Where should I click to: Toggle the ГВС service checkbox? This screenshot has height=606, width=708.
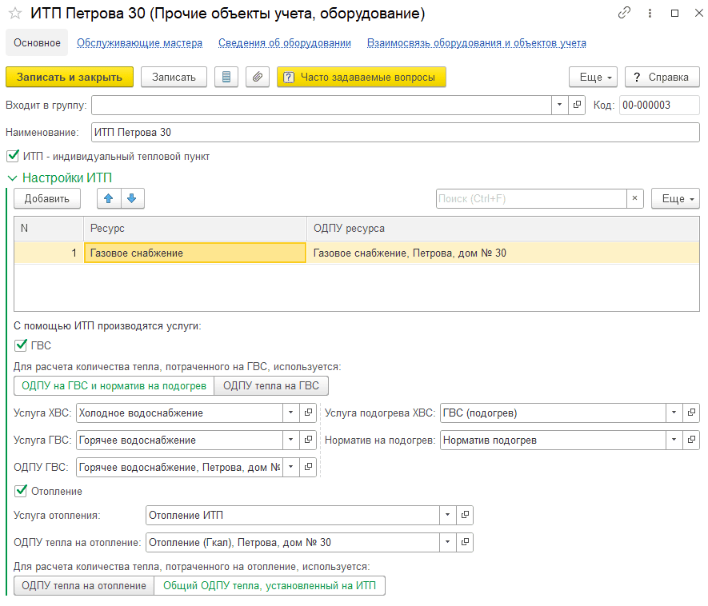click(21, 345)
